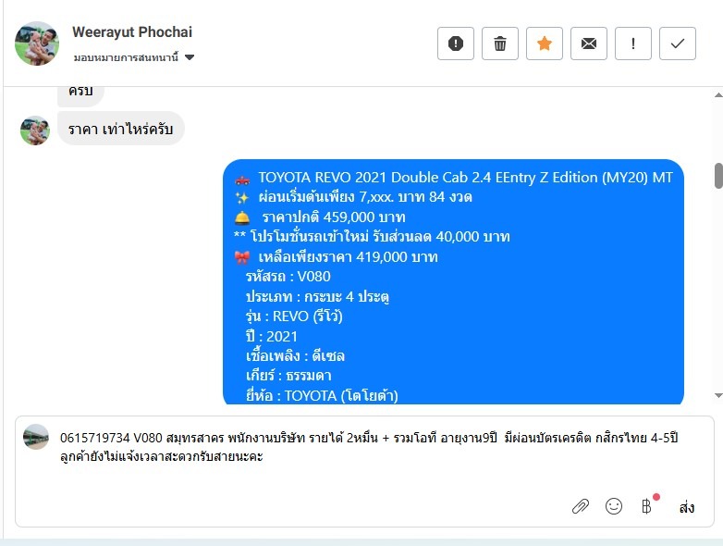Flag conversation with the exclamation mark button

(x=633, y=43)
